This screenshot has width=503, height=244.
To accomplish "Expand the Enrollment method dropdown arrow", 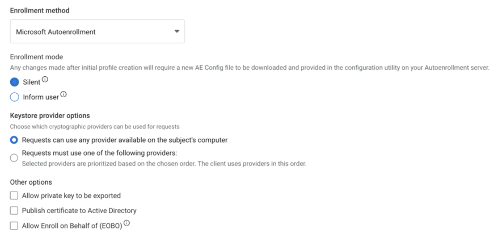I will pyautogui.click(x=176, y=32).
